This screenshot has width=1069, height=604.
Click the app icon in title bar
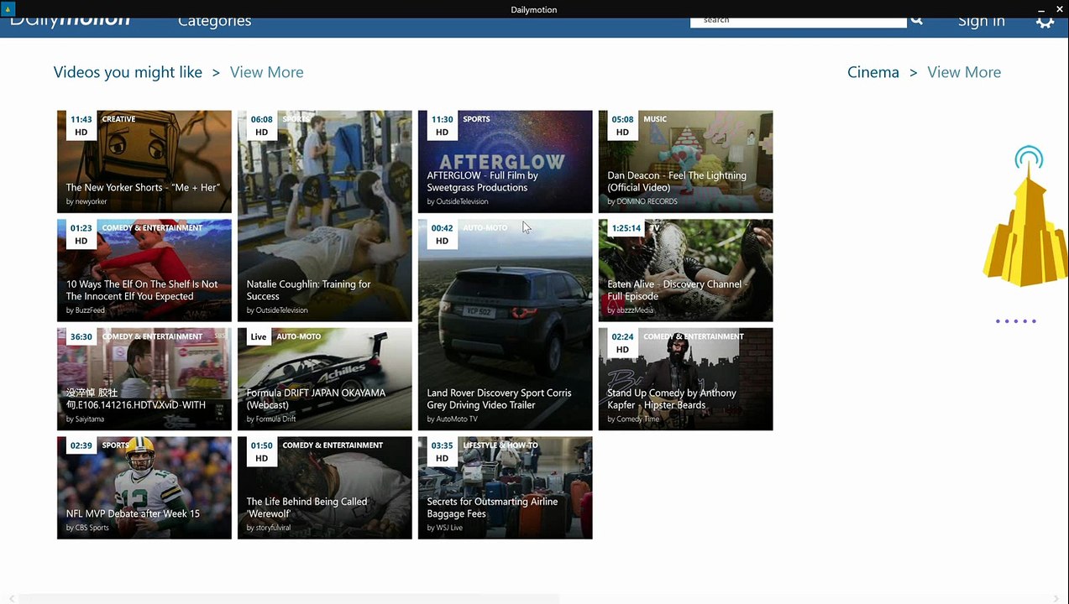(9, 9)
